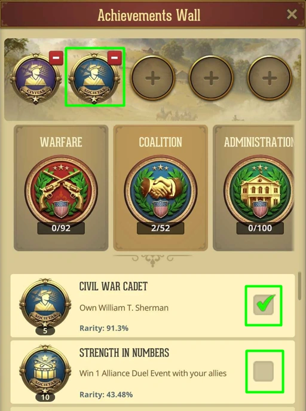Click the Civil War Cadet title text
Image resolution: width=306 pixels, height=411 pixels.
tap(114, 287)
